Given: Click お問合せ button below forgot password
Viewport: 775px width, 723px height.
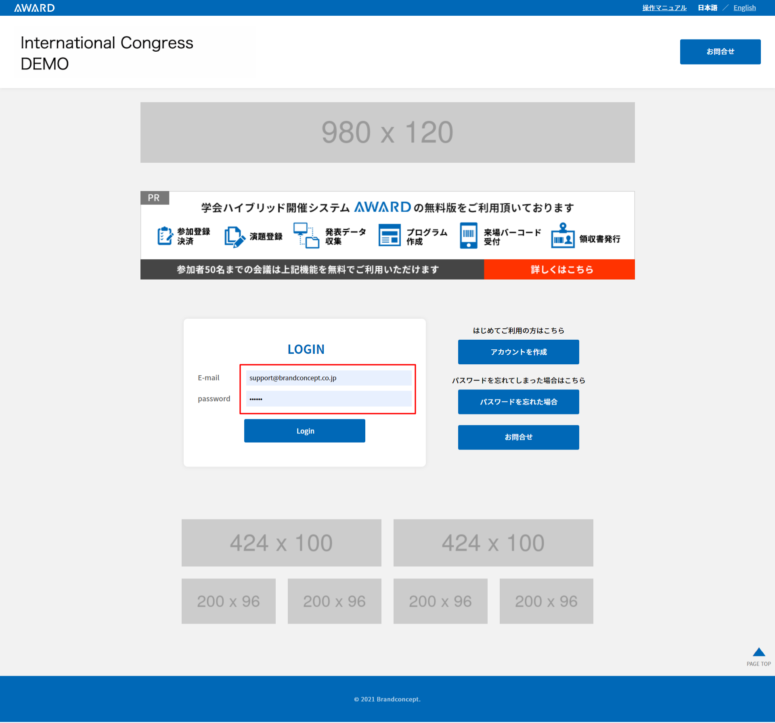Looking at the screenshot, I should [x=518, y=437].
